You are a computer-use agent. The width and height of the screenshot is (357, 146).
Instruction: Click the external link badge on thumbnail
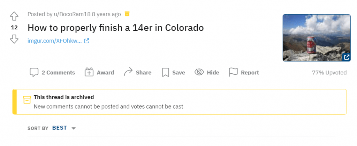(x=346, y=57)
